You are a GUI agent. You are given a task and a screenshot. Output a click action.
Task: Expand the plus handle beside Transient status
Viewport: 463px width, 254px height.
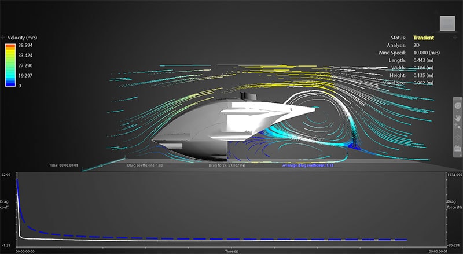click(455, 38)
